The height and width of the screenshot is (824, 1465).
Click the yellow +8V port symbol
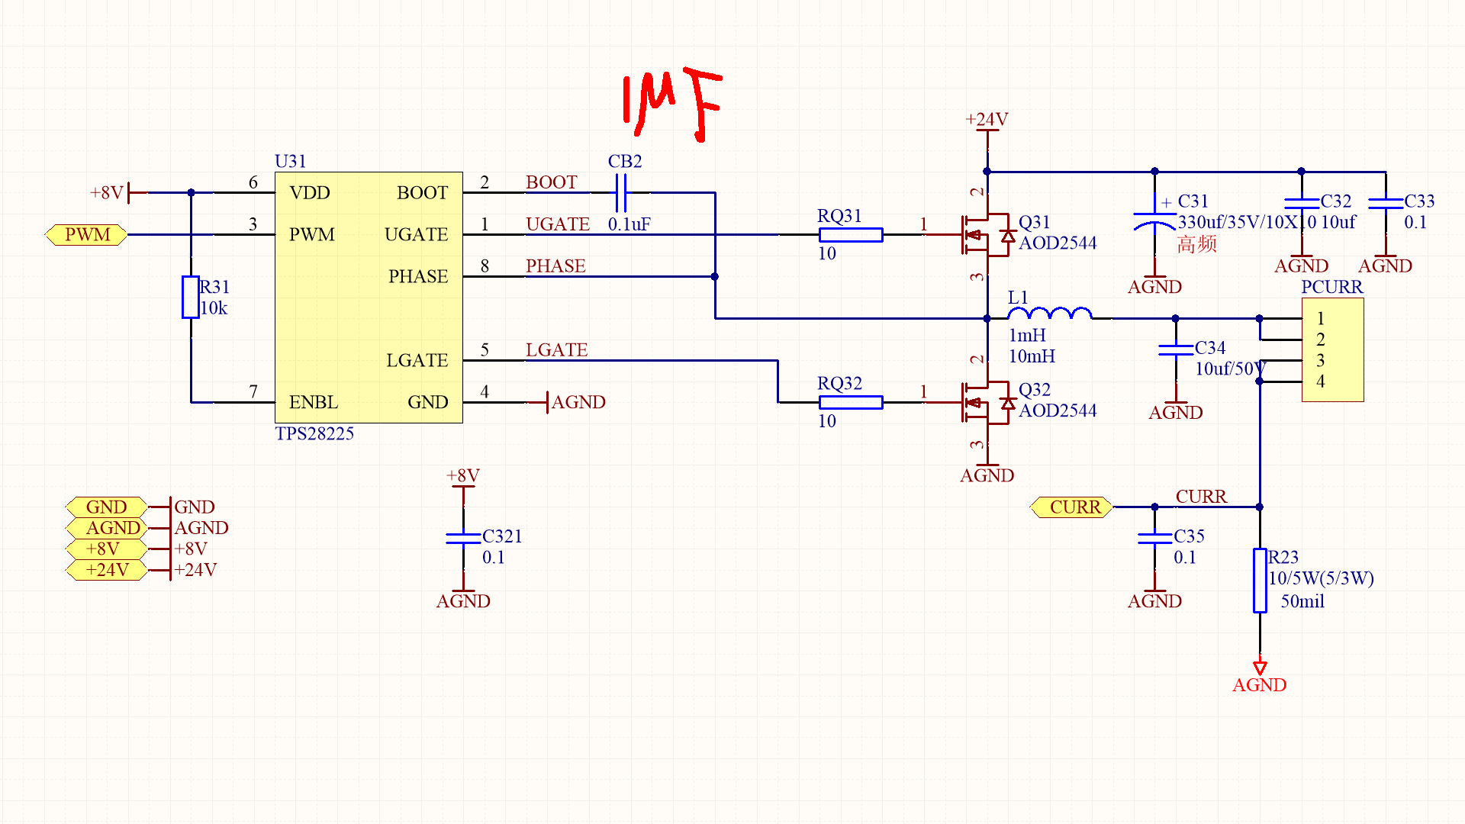click(x=107, y=549)
